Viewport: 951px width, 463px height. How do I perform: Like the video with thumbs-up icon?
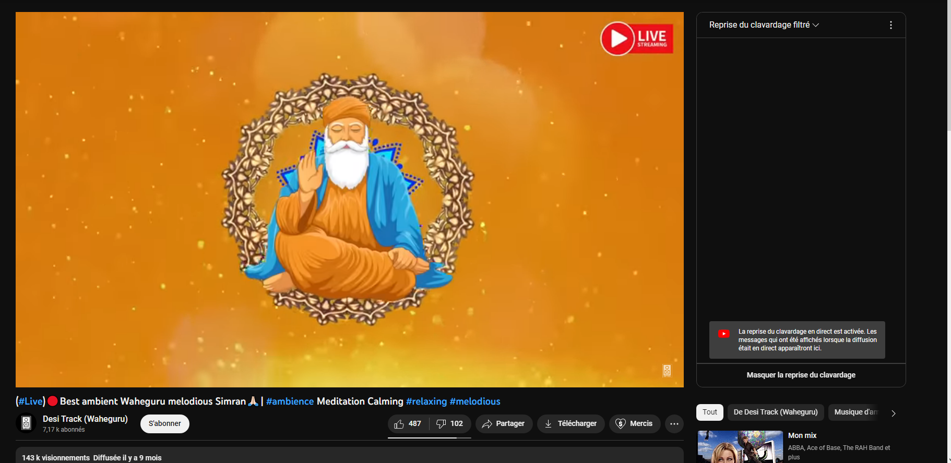point(408,424)
